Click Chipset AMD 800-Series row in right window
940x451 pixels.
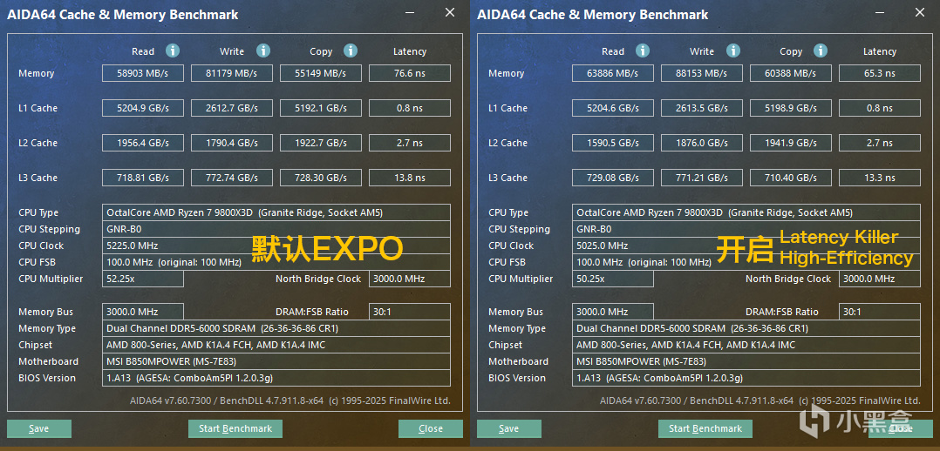(x=746, y=345)
